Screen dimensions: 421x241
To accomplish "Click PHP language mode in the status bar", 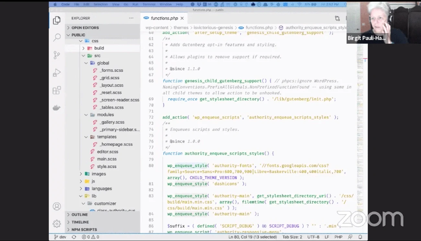I will pos(338,236).
